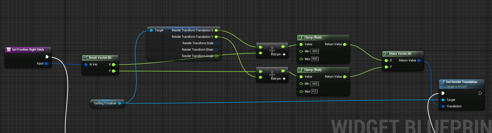
Task: Click the X output pin of Break Vector 2D
Action: (x=114, y=64)
